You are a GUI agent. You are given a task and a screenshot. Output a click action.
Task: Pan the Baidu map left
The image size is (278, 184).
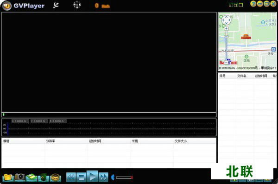point(223,20)
